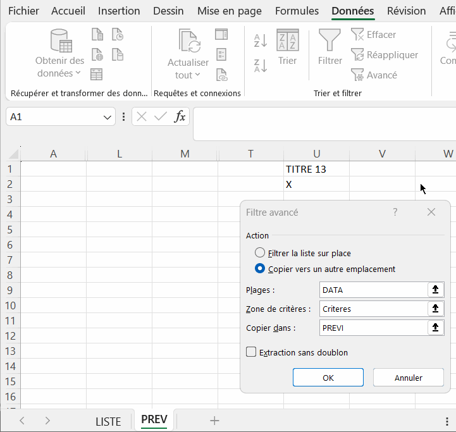The image size is (456, 432).
Task: Click the sort A to Z icon
Action: (261, 41)
